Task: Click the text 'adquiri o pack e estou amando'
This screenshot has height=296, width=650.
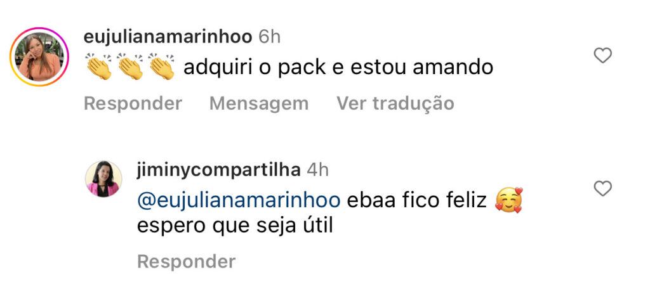Action: coord(338,67)
